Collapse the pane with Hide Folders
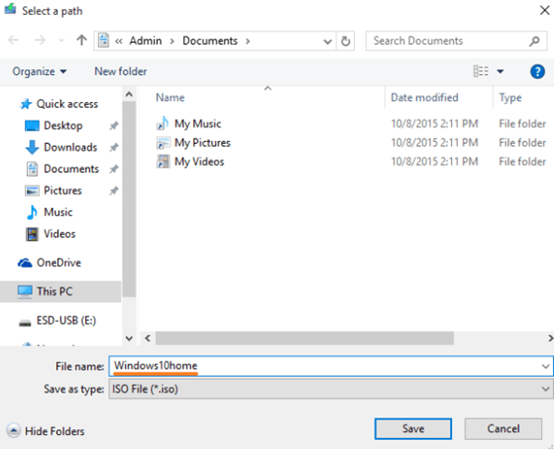Screen dimensions: 554x449 45,431
